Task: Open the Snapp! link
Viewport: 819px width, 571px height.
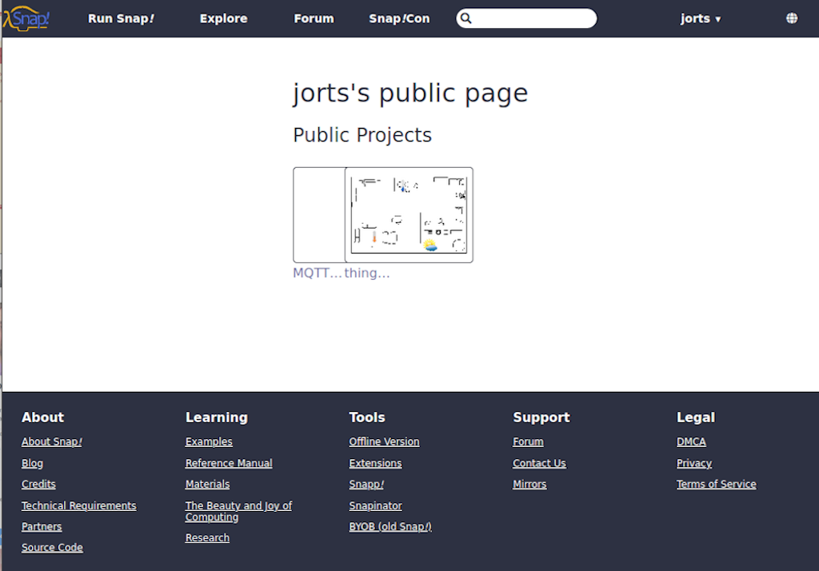Action: (366, 485)
